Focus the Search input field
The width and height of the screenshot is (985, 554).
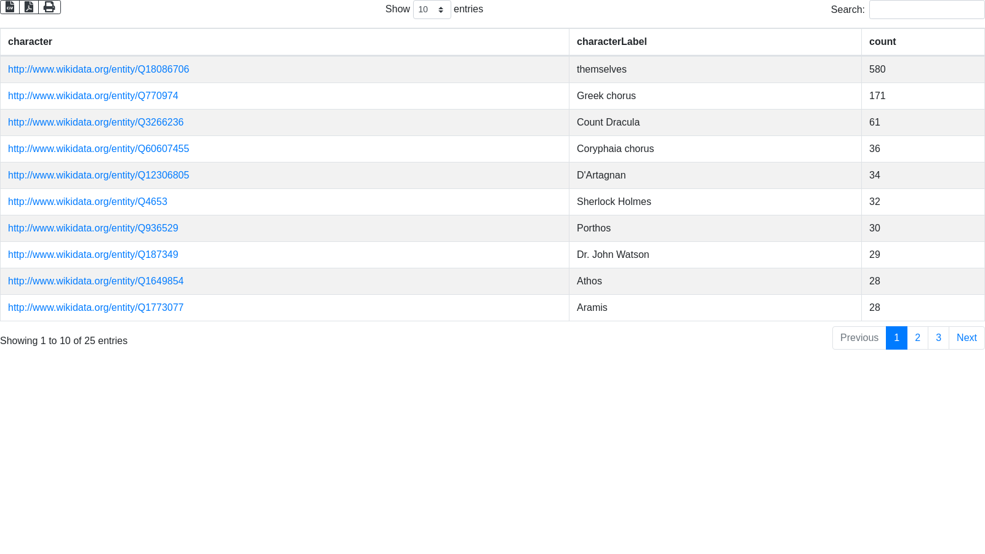coord(926,10)
